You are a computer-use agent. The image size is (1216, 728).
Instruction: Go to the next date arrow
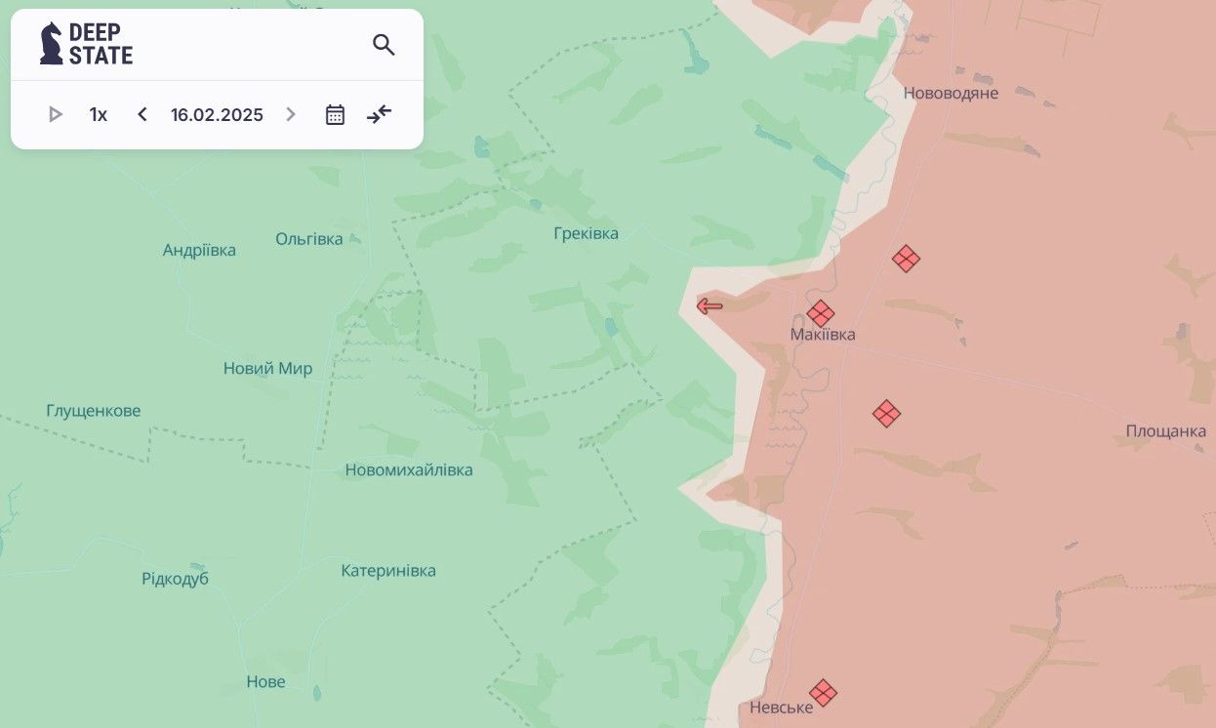(x=290, y=115)
